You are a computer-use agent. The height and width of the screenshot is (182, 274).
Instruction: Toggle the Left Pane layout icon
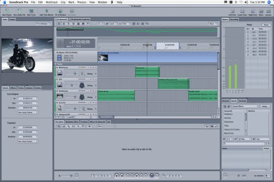(x=233, y=11)
